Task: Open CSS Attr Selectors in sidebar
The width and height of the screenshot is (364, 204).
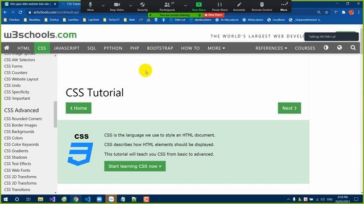Action: coord(19,59)
